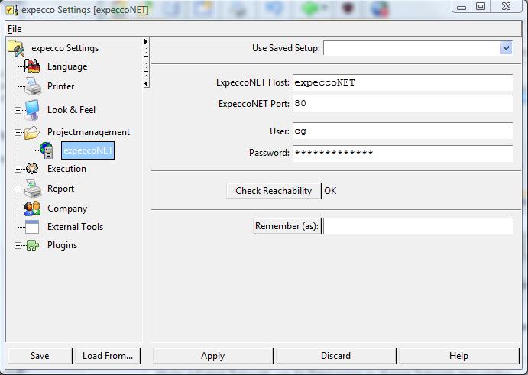Click the Company people icon
The image size is (528, 375).
[32, 209]
